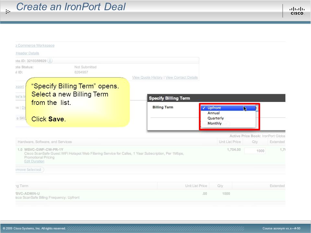
Task: Click the Cisco logo in header
Action: pyautogui.click(x=297, y=11)
